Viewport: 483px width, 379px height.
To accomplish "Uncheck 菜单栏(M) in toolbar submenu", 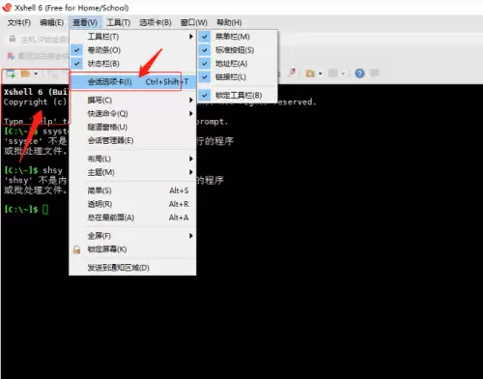I will click(238, 37).
